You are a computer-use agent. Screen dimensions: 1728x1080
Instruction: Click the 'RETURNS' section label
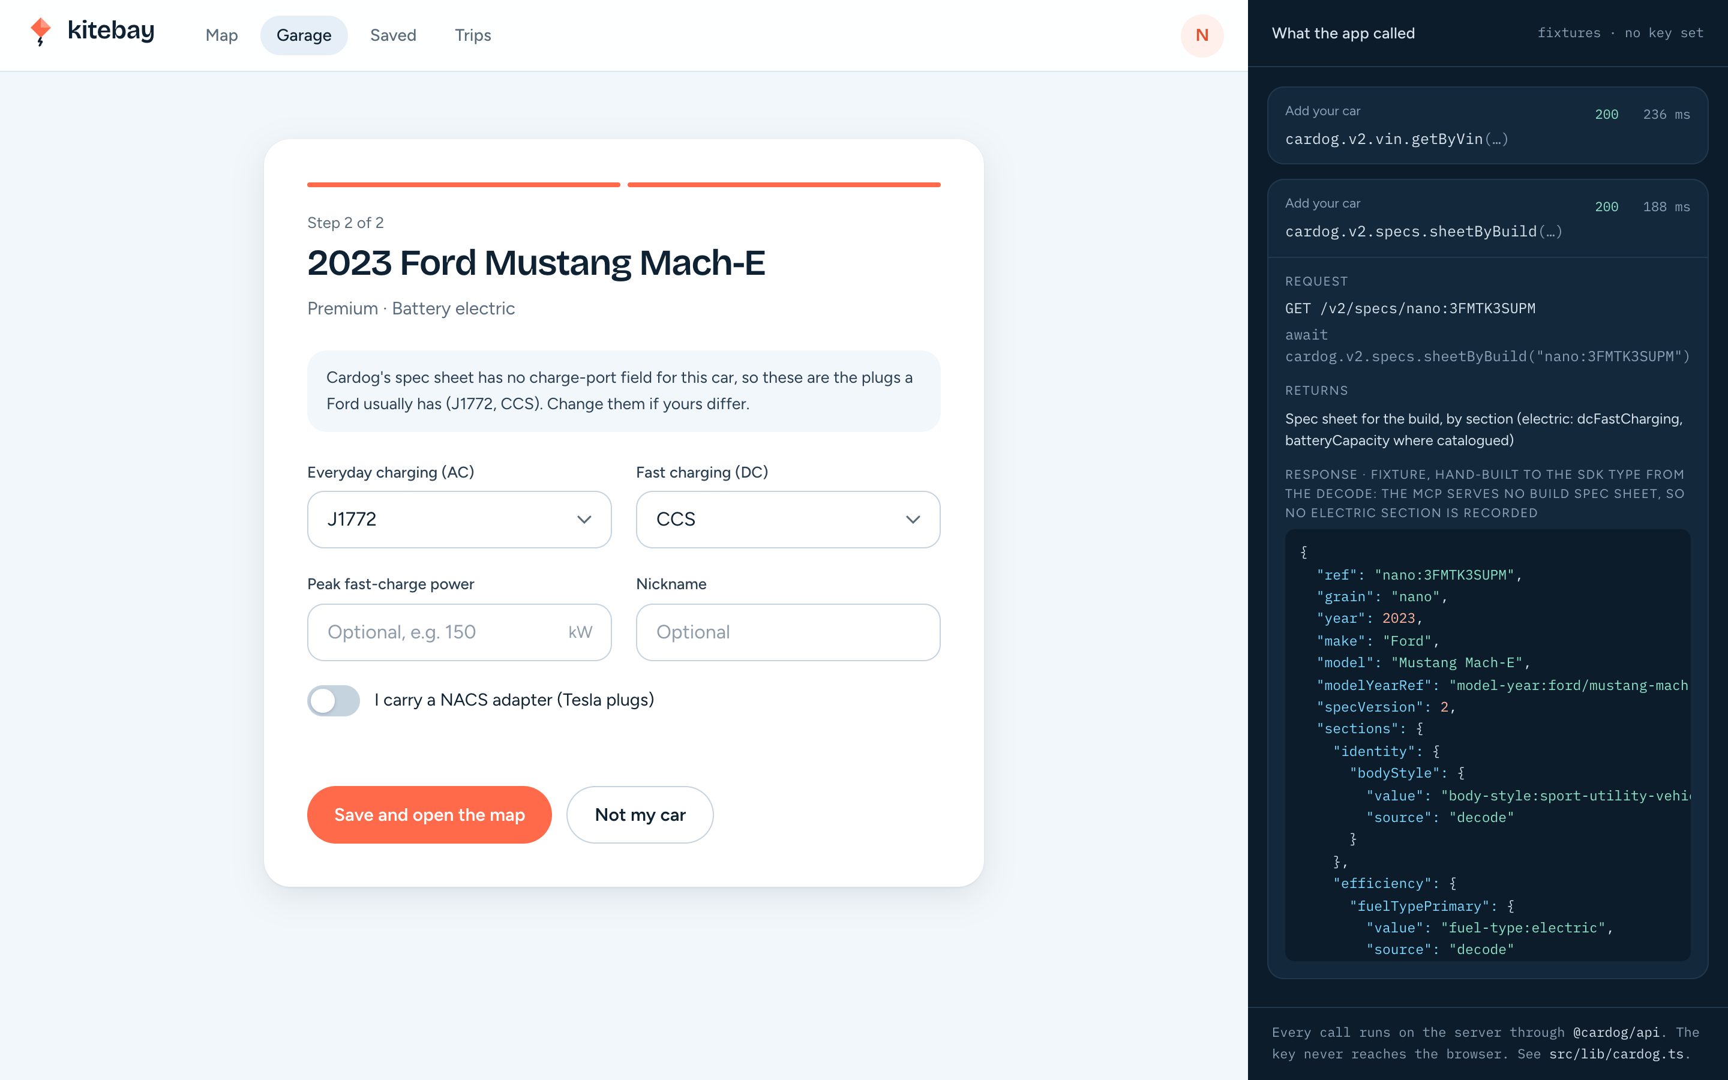click(1316, 391)
